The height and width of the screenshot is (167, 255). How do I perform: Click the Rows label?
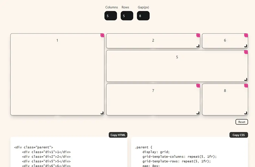click(x=125, y=7)
